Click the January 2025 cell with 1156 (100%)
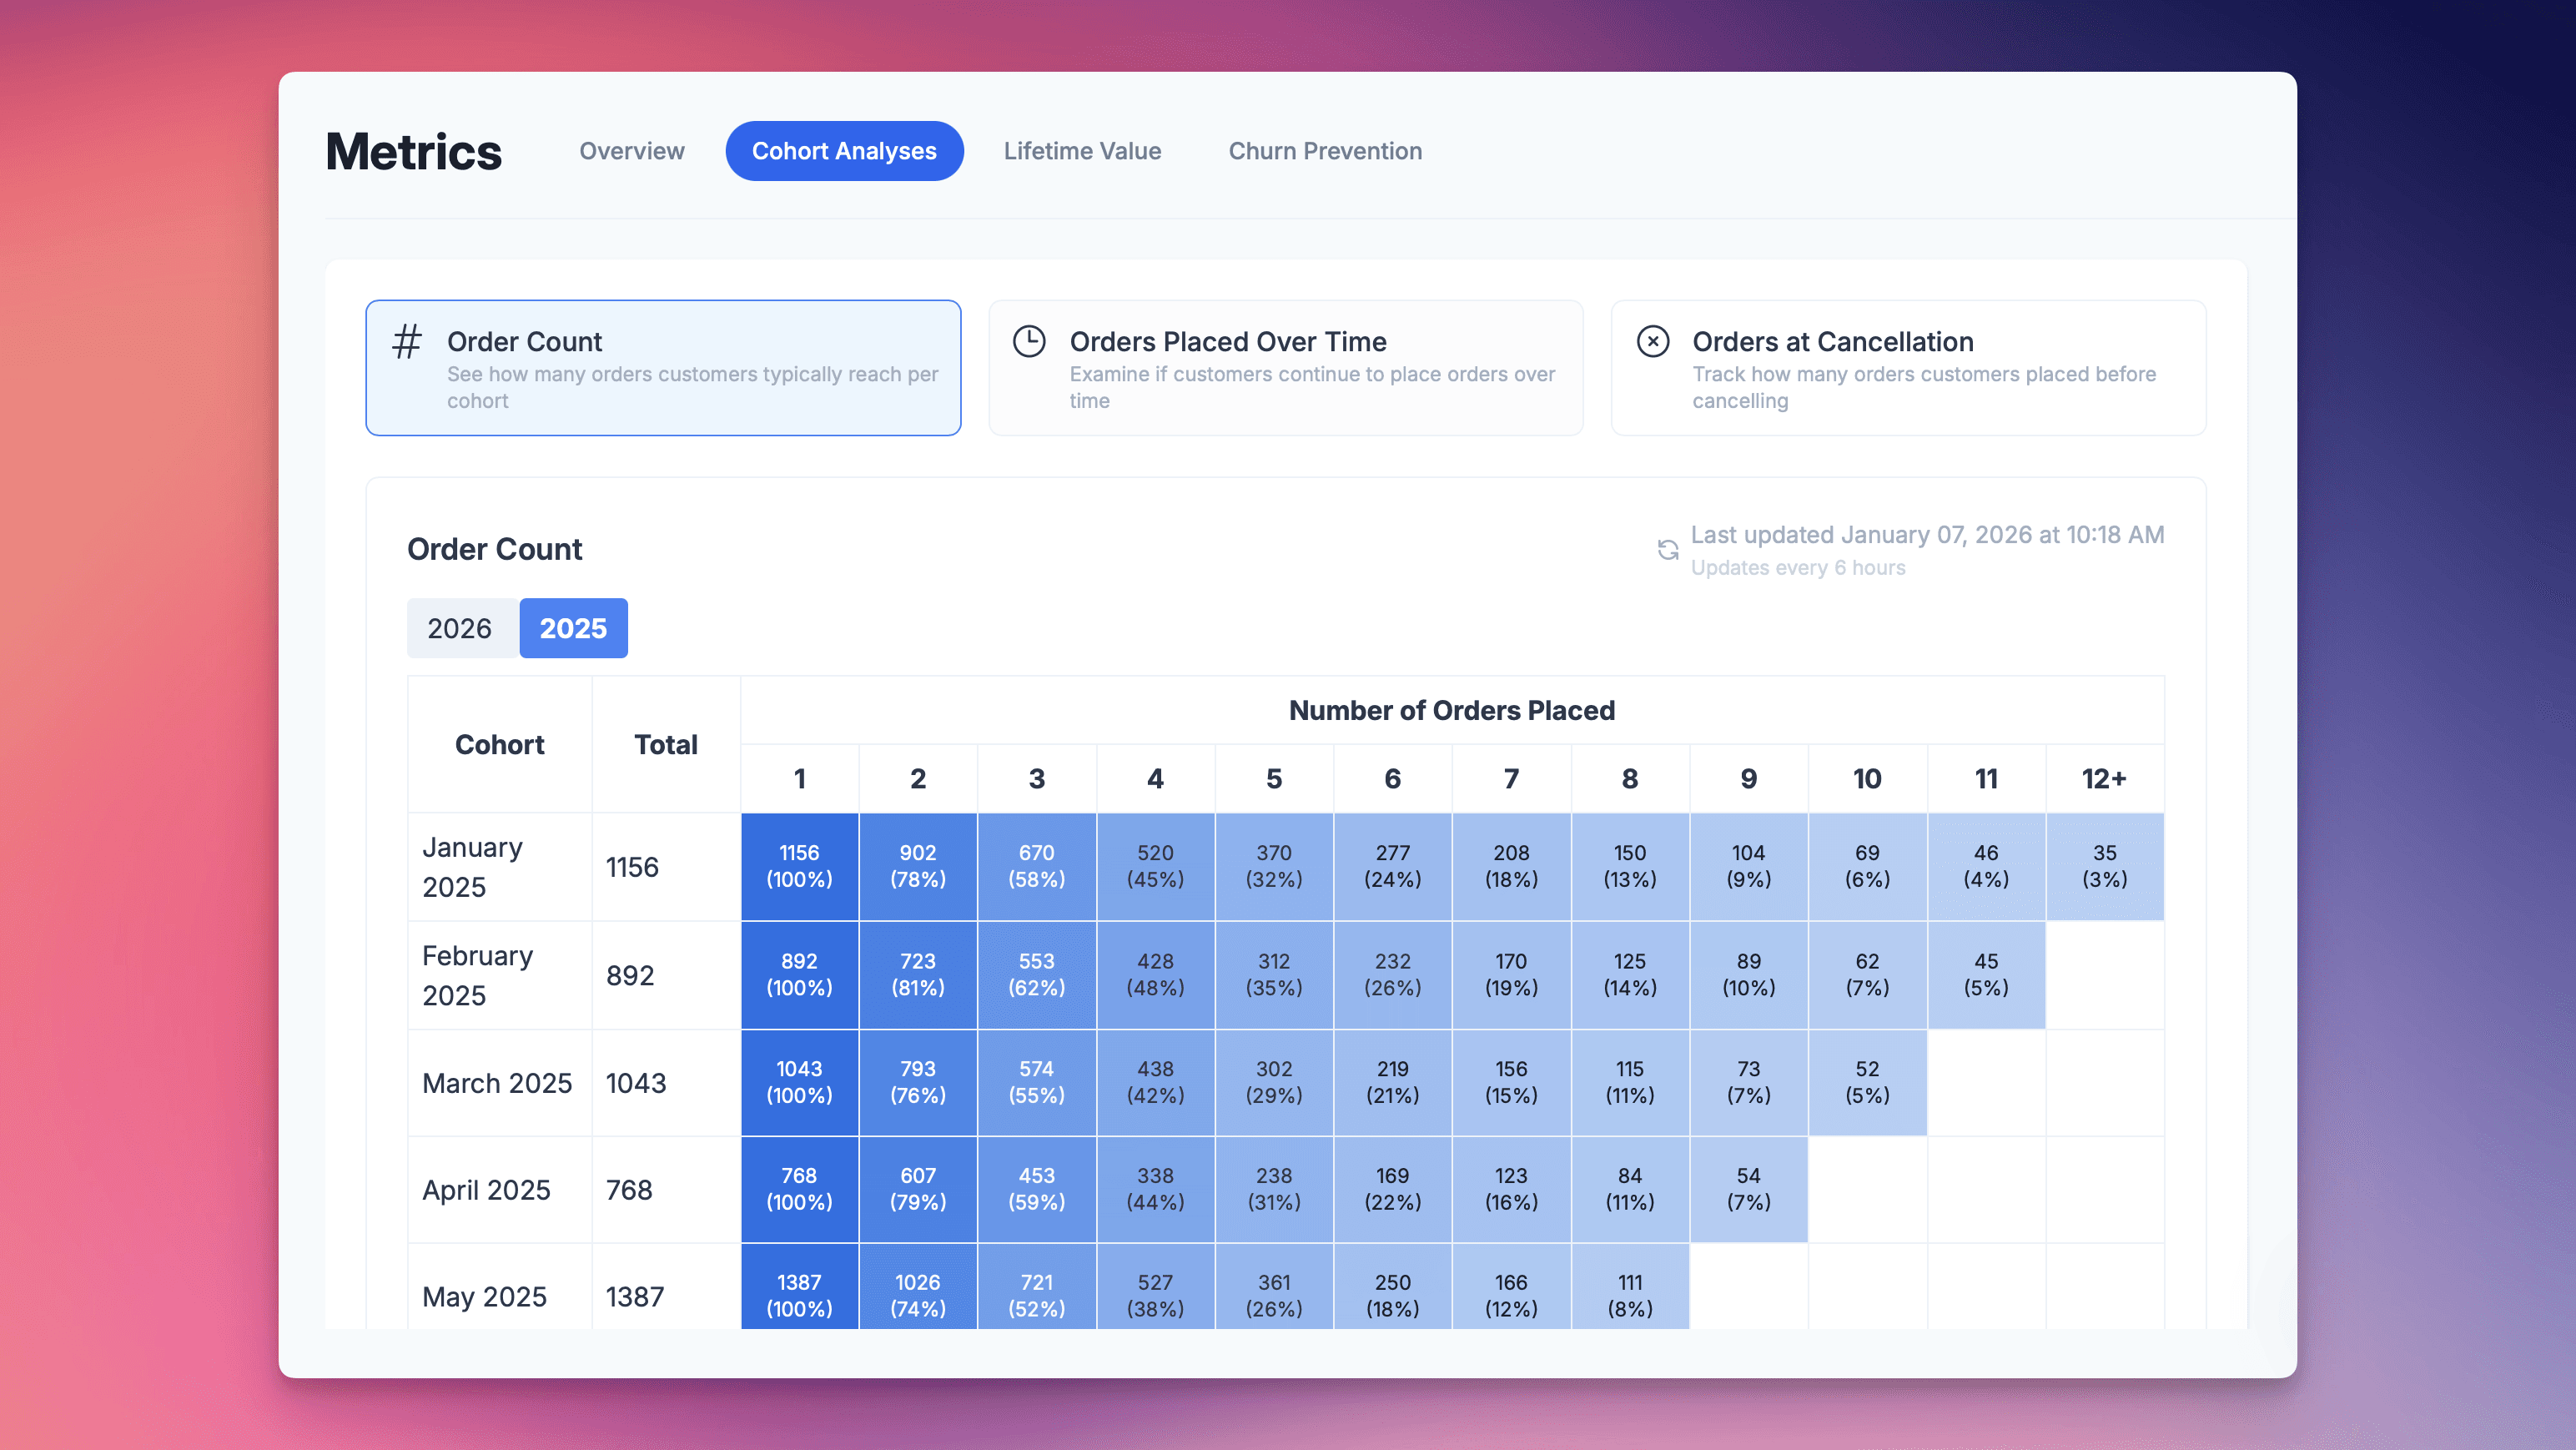The height and width of the screenshot is (1450, 2576). [799, 866]
